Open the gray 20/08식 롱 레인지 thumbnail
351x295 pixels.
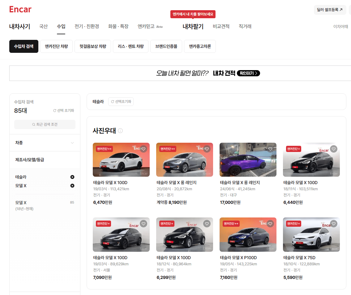(x=185, y=160)
